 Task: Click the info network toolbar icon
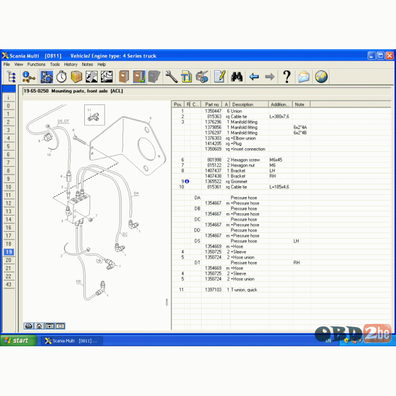point(28,77)
